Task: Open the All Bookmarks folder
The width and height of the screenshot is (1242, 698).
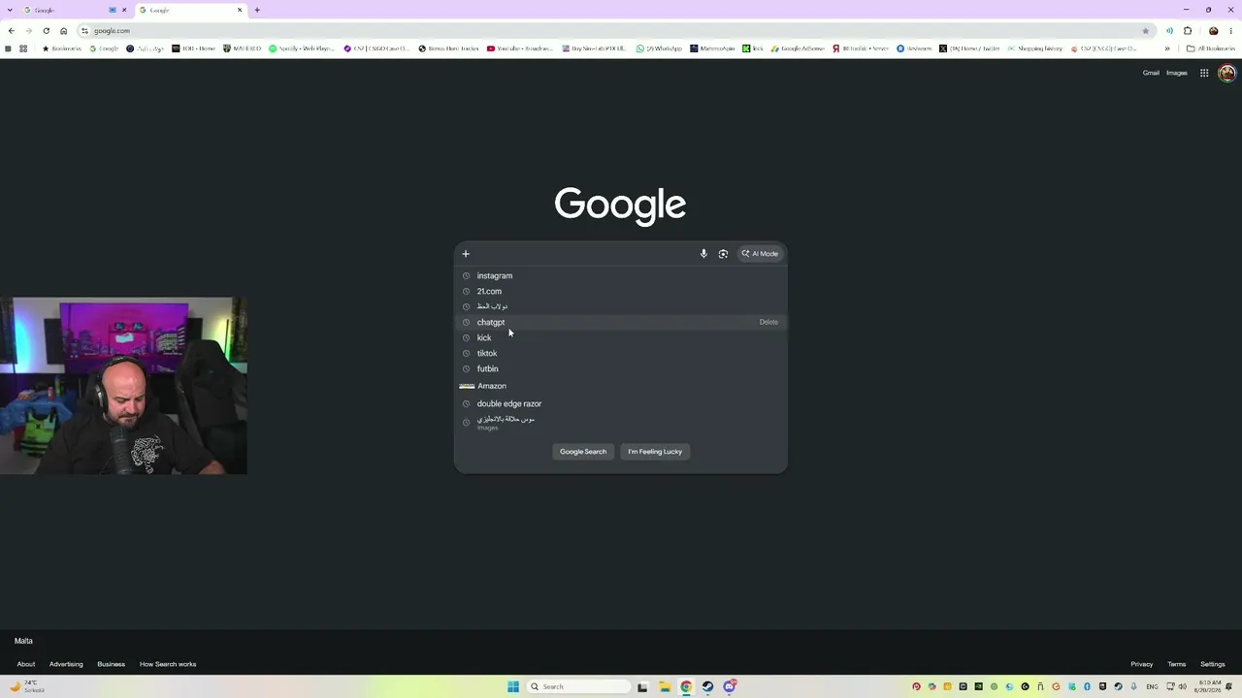Action: (x=1210, y=48)
